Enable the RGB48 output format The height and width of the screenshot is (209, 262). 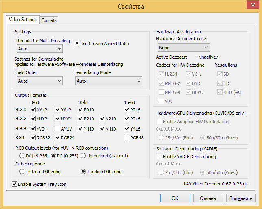point(127,138)
